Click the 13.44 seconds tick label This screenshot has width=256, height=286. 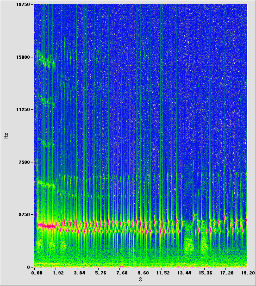(x=184, y=273)
